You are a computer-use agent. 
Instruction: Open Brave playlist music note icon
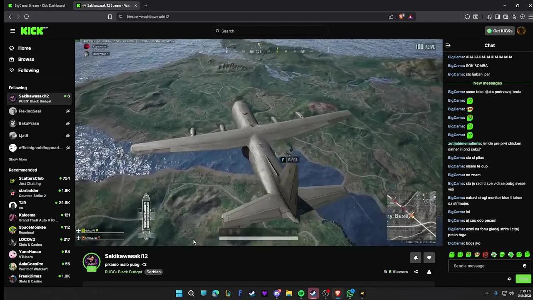tap(489, 17)
